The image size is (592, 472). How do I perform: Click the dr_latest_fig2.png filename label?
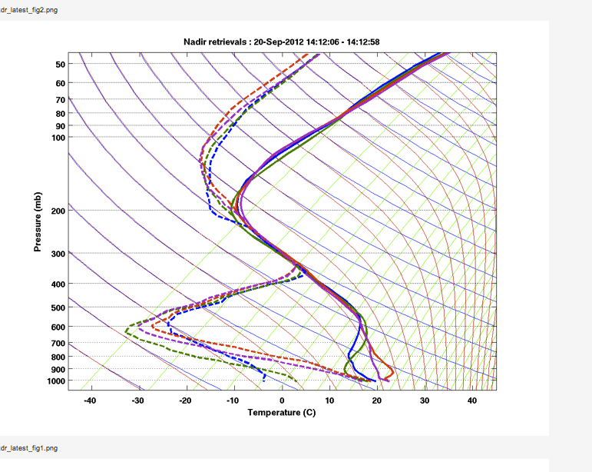coord(28,8)
